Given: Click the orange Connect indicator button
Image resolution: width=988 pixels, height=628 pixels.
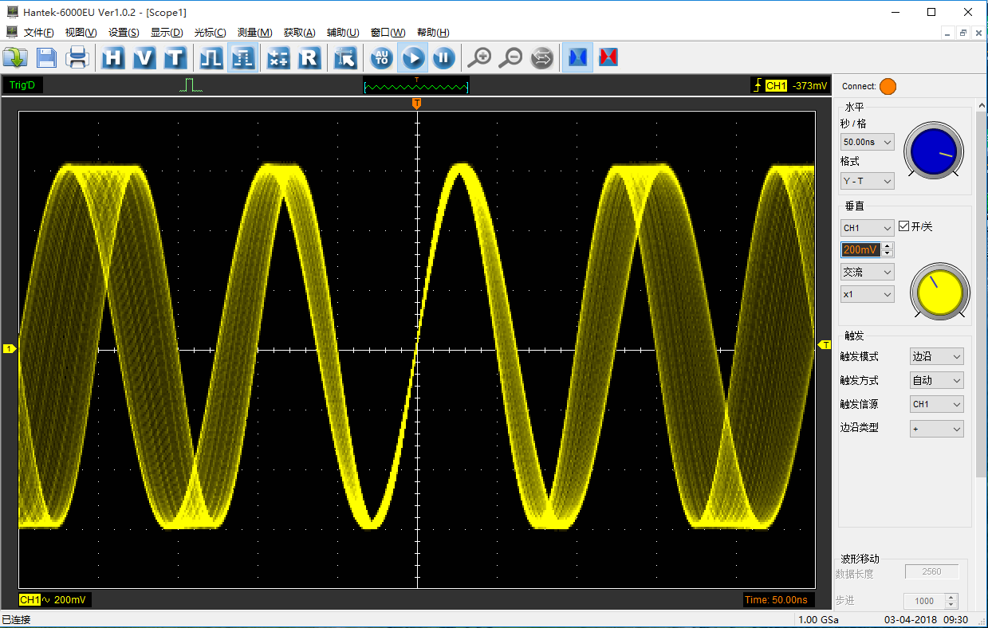Looking at the screenshot, I should [x=888, y=86].
